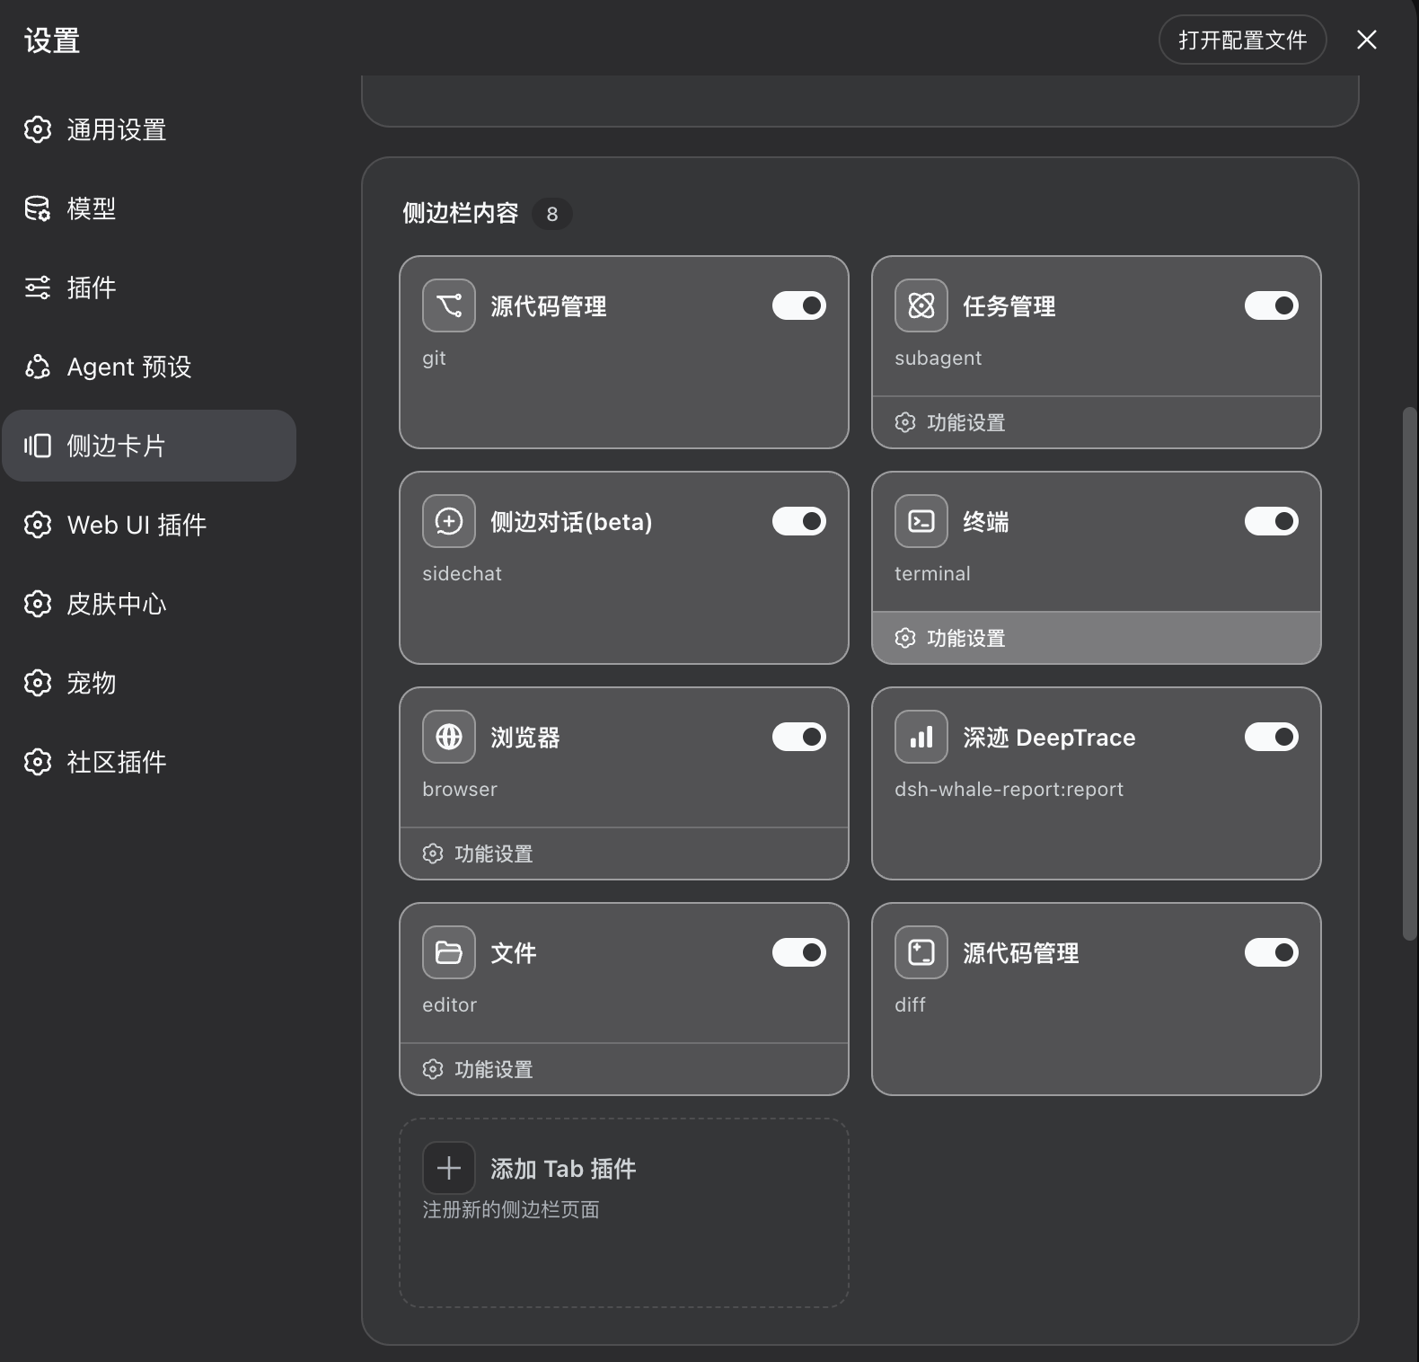Disable the 任务管理 subagent switch

point(1272,305)
